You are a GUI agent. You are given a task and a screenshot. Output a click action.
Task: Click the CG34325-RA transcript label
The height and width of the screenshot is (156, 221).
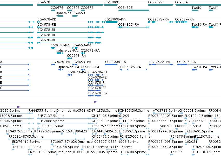point(129,24)
